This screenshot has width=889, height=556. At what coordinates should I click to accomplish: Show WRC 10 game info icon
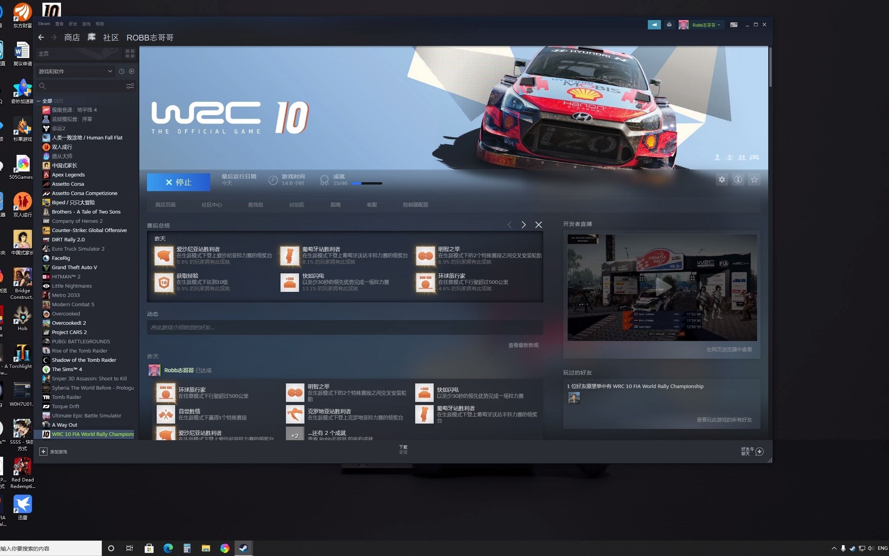point(738,180)
